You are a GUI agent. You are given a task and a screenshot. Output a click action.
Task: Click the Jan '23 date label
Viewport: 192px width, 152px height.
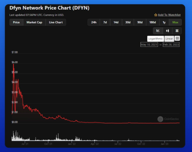tap(164, 144)
